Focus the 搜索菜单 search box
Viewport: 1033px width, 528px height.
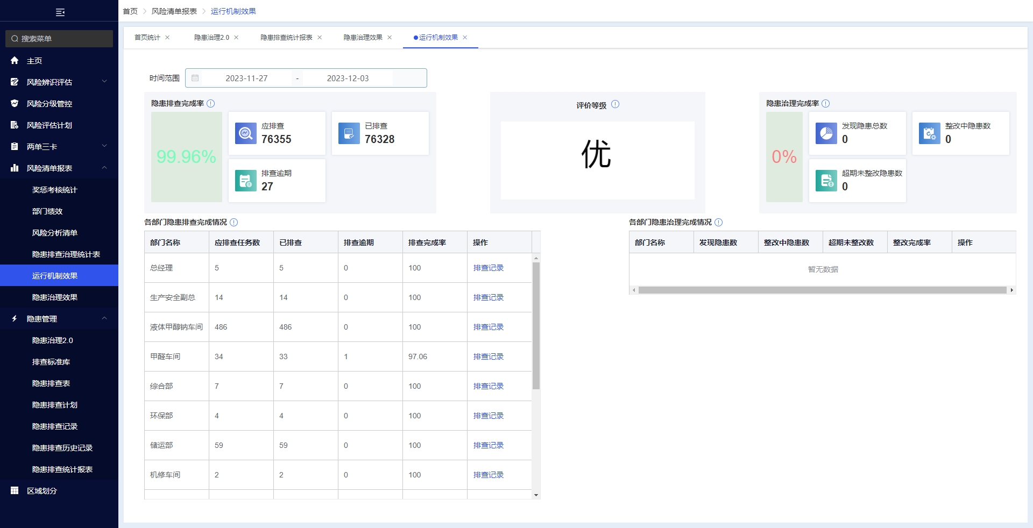tap(59, 39)
